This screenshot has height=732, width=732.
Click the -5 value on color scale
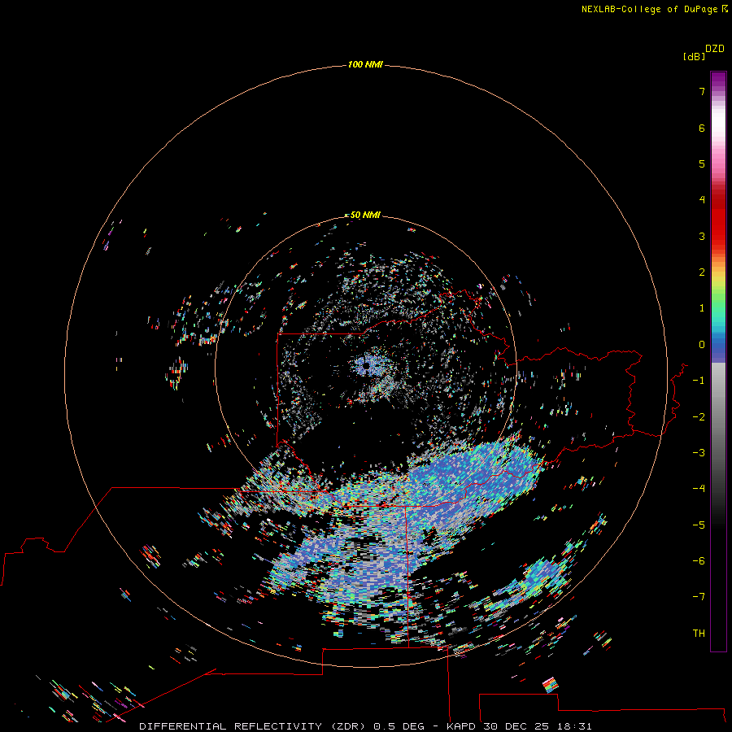coord(699,525)
